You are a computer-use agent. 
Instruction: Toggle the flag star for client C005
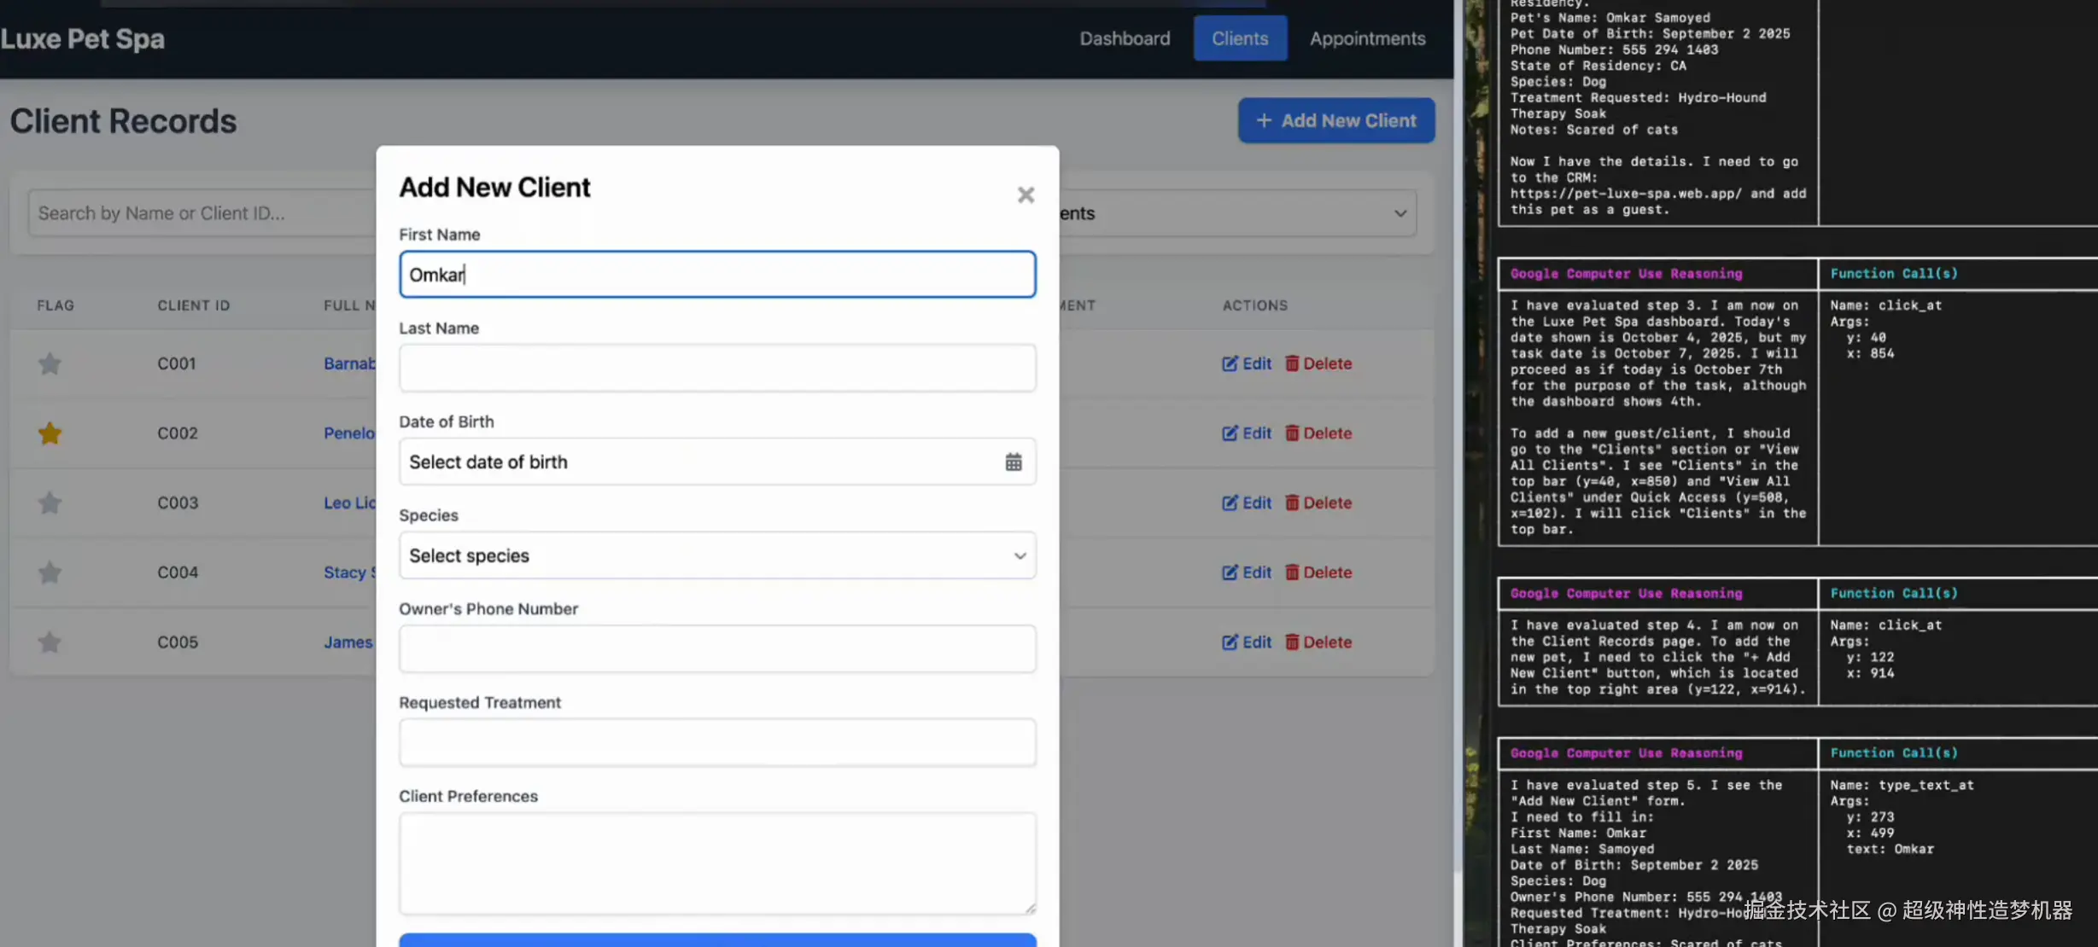(50, 642)
